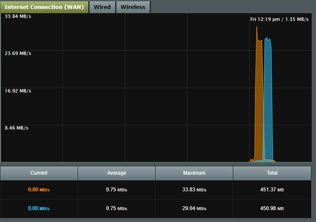The image size is (316, 222).
Task: Click the Average column header
Action: tap(116, 173)
